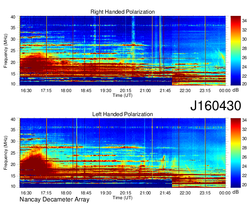The height and width of the screenshot is (204, 251).
Task: Click the 24 value on Left Handed color bar
Action: [244, 166]
